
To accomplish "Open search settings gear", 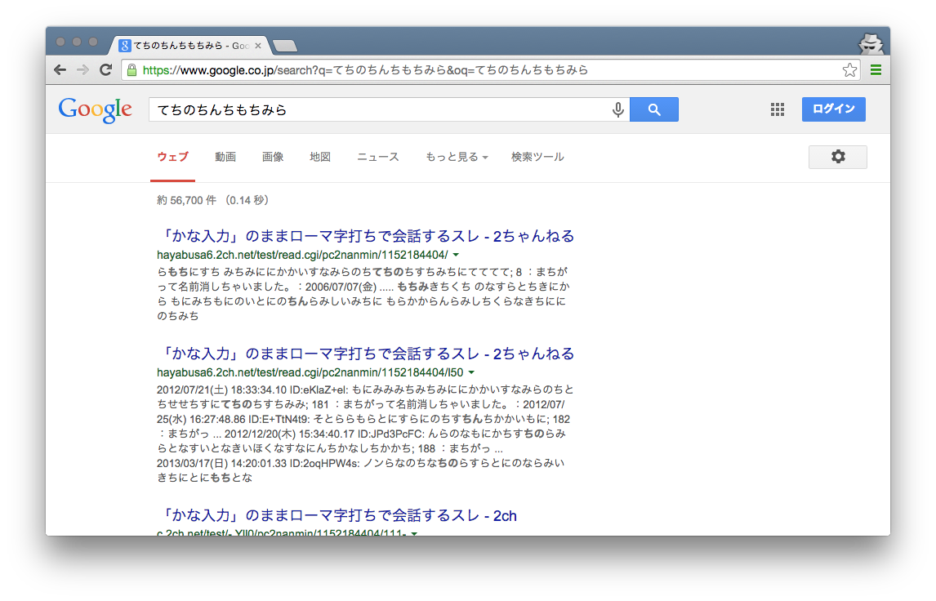I will (x=837, y=157).
